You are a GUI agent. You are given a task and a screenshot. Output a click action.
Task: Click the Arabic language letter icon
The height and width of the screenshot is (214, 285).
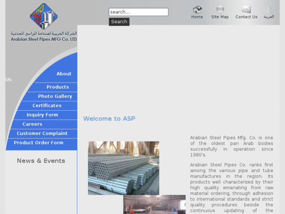269,9
